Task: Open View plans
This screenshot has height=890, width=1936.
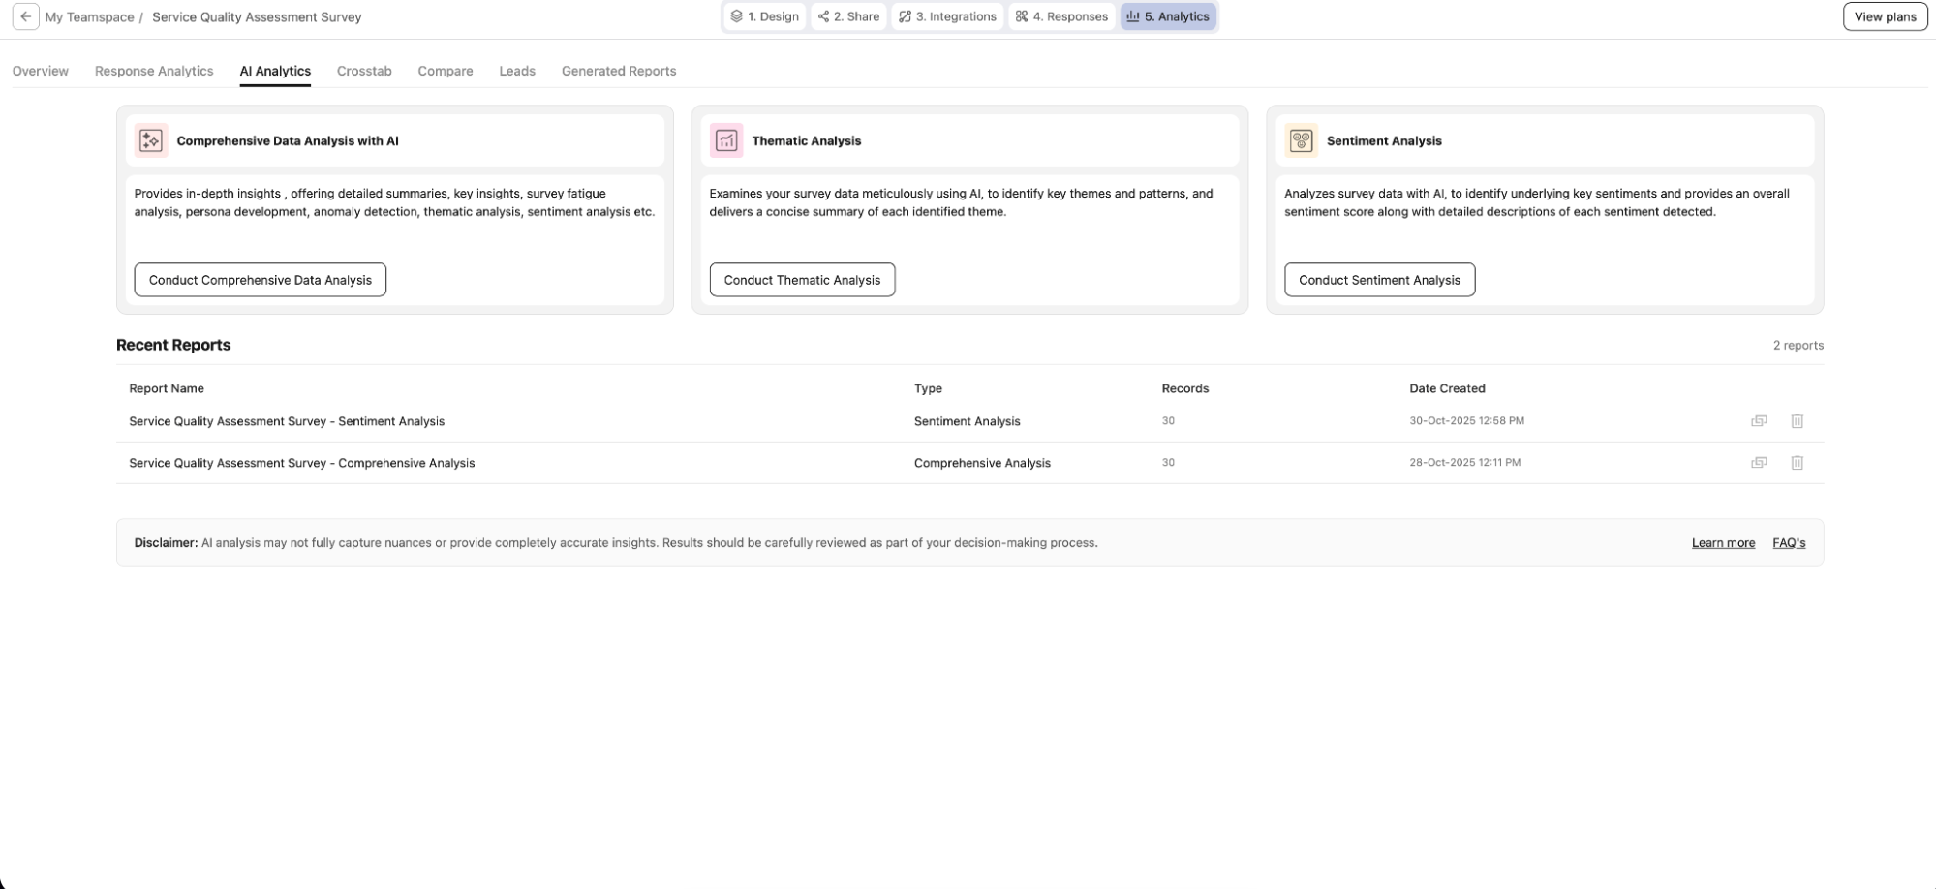Action: (x=1884, y=16)
